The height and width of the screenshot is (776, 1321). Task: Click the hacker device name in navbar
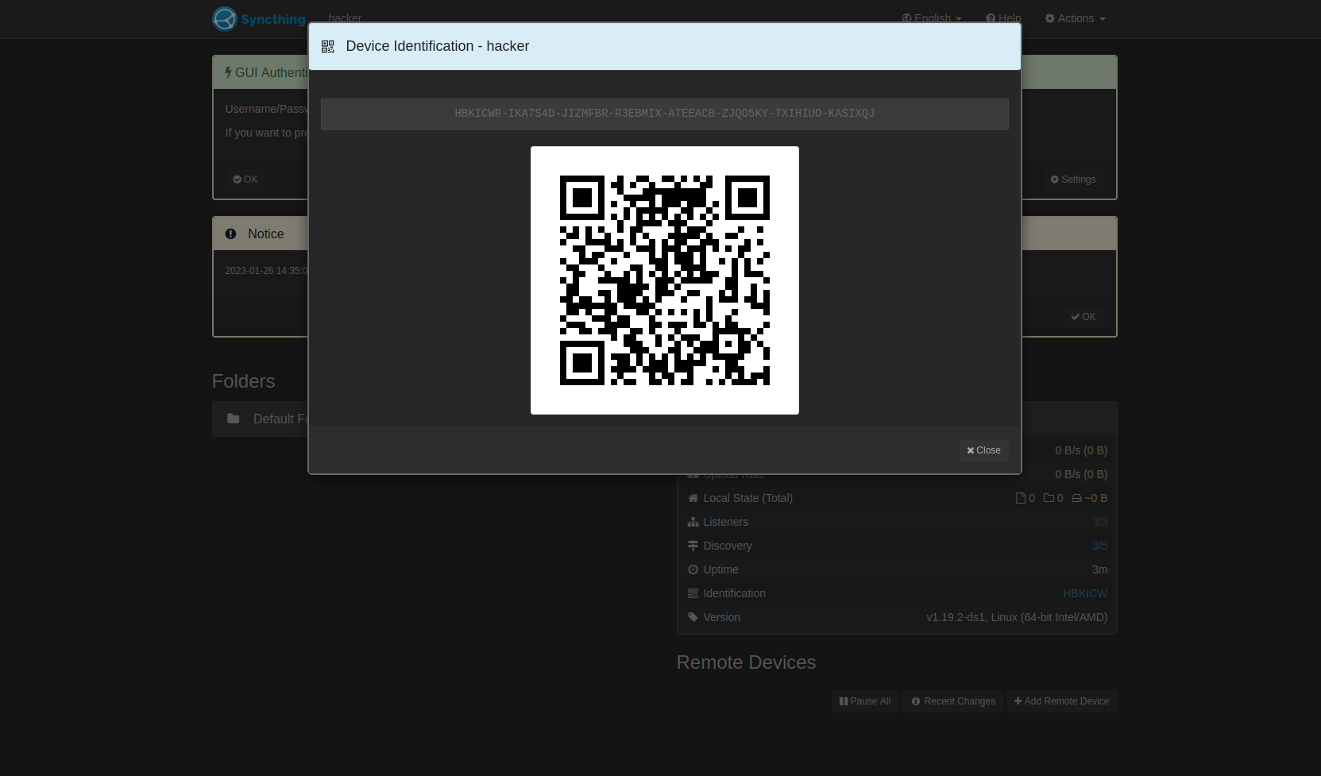[x=345, y=17]
